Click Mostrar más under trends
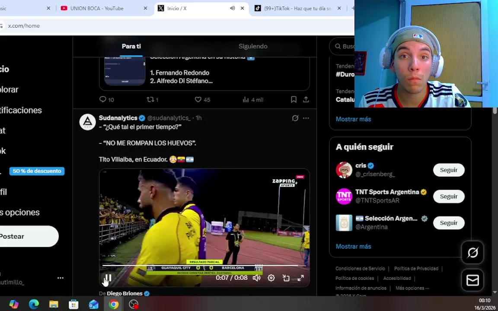This screenshot has height=311, width=498. point(353,119)
